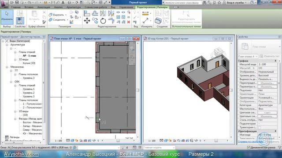
Task: Collapse the Фасады tree node
Action: pyautogui.click(x=15, y=119)
